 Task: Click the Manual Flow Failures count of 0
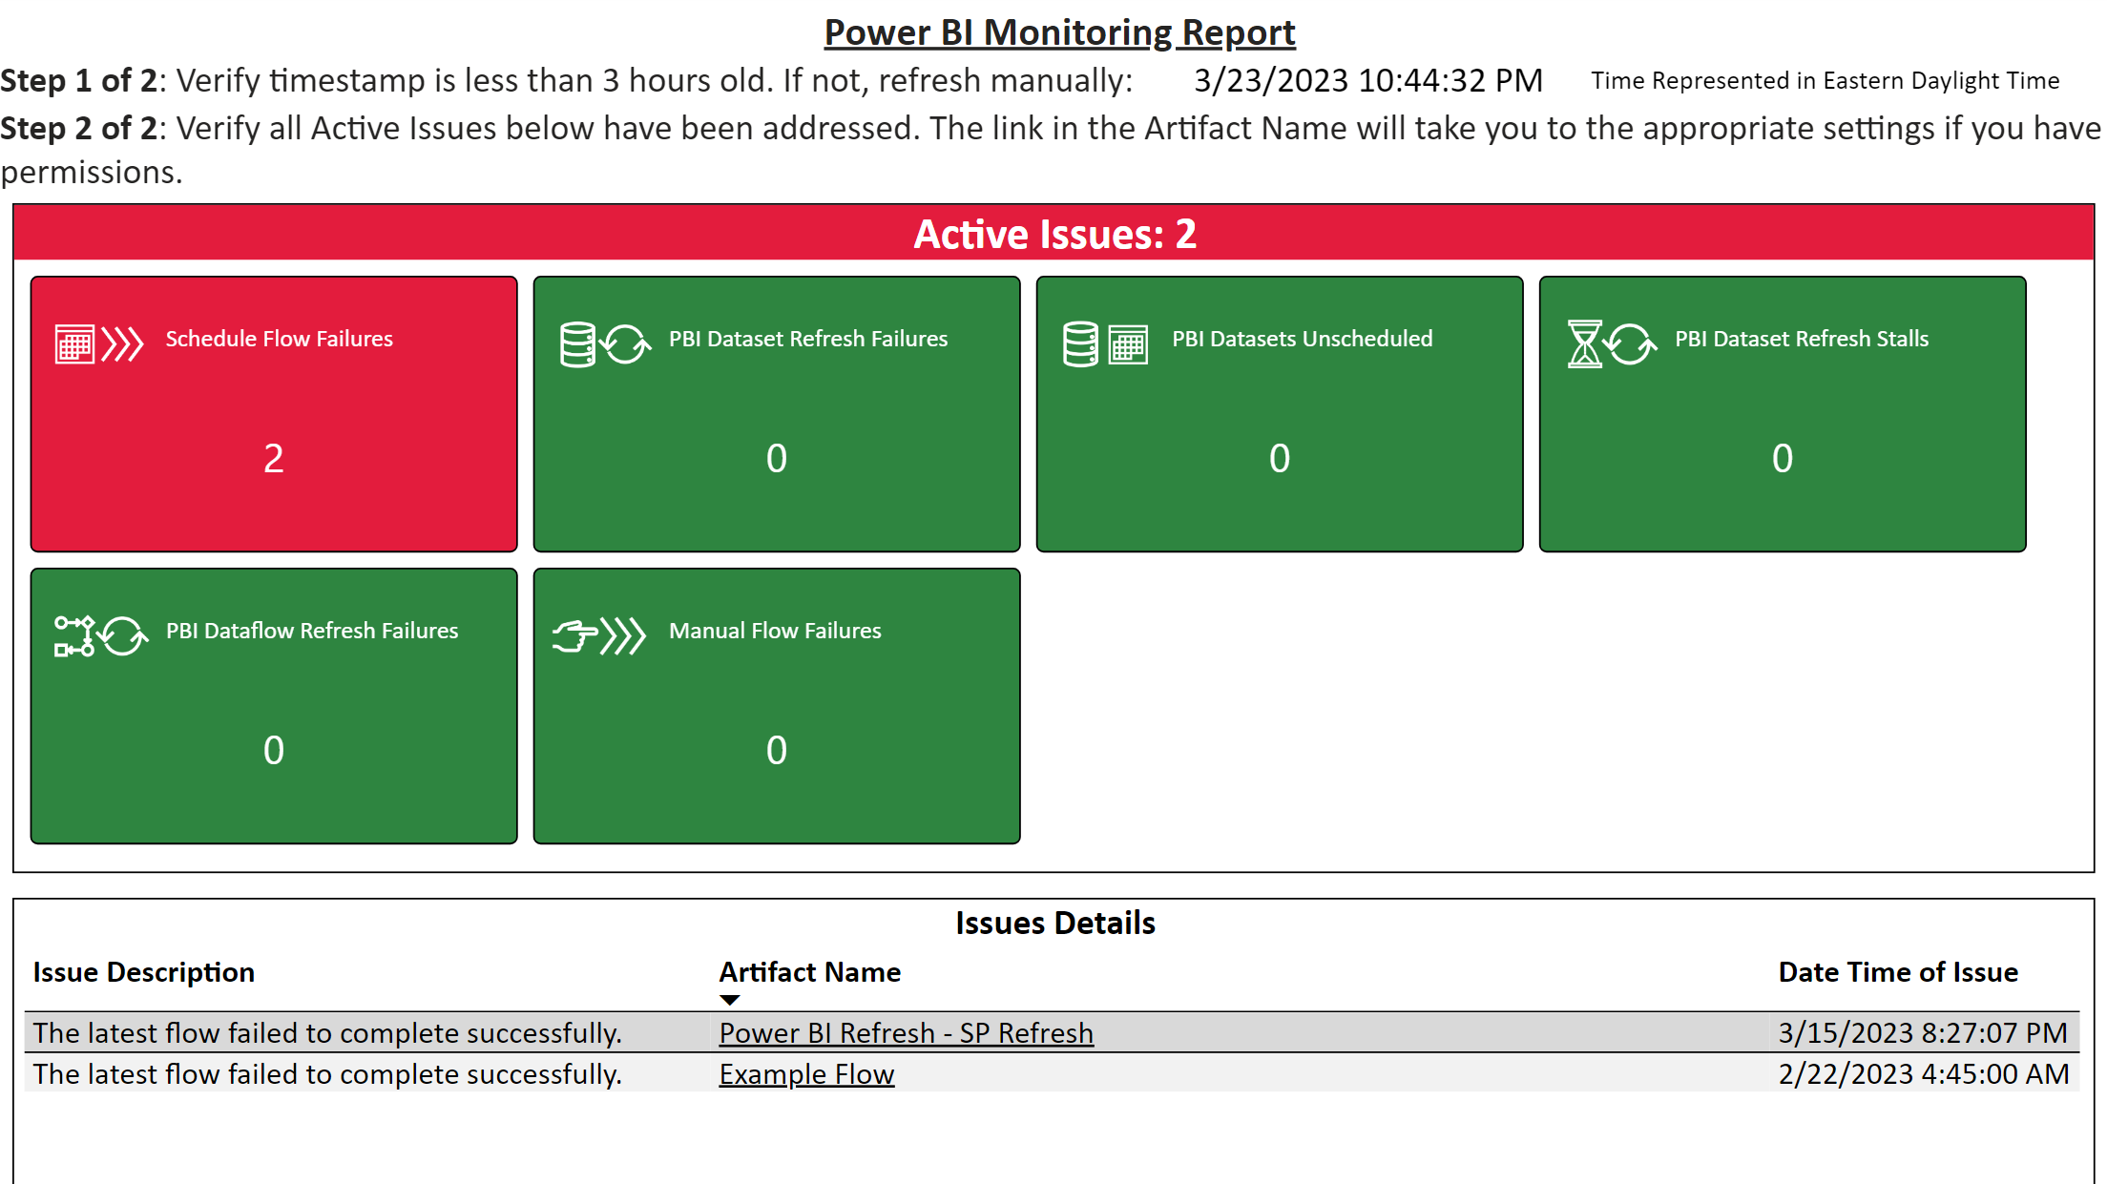click(x=777, y=750)
